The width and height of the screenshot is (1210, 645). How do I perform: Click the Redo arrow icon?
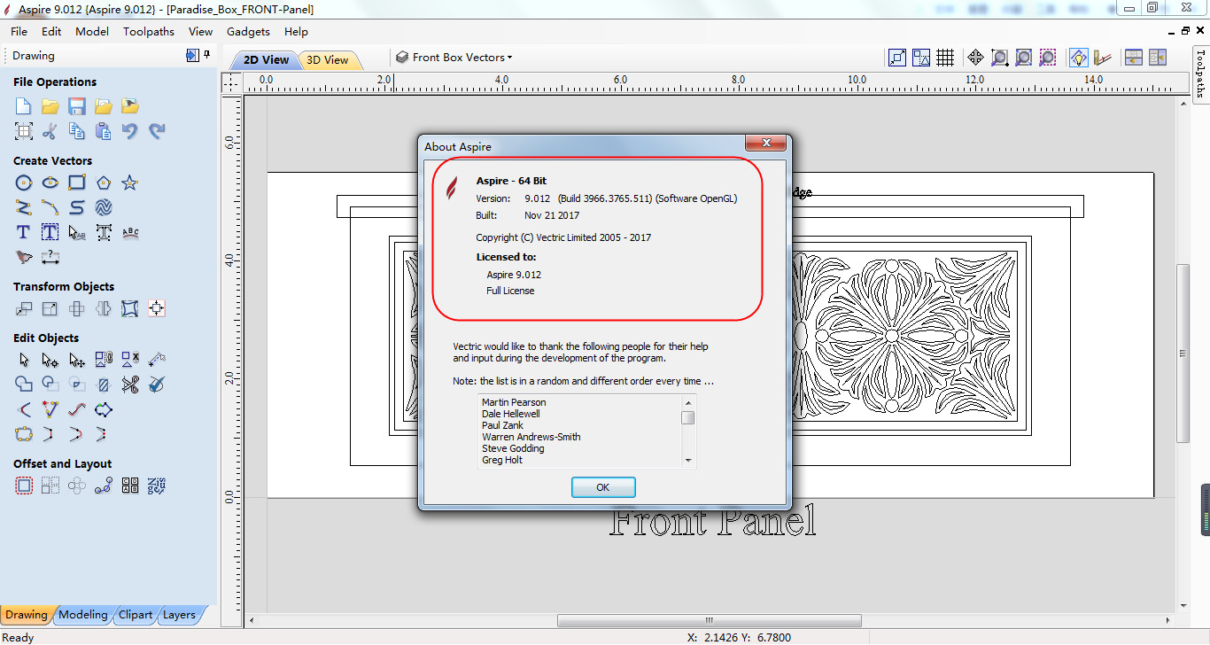pyautogui.click(x=157, y=131)
